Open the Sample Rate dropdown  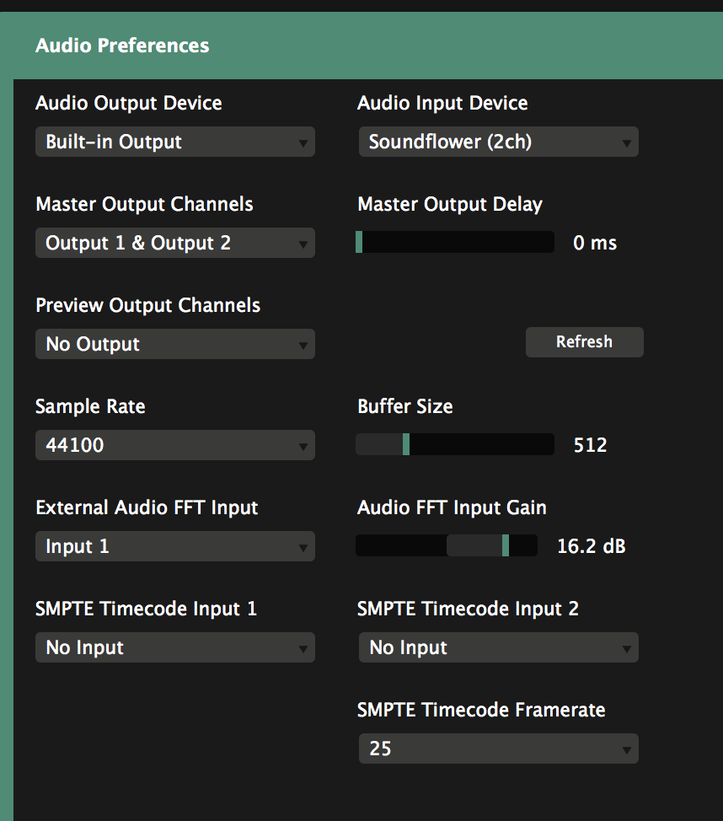(174, 445)
